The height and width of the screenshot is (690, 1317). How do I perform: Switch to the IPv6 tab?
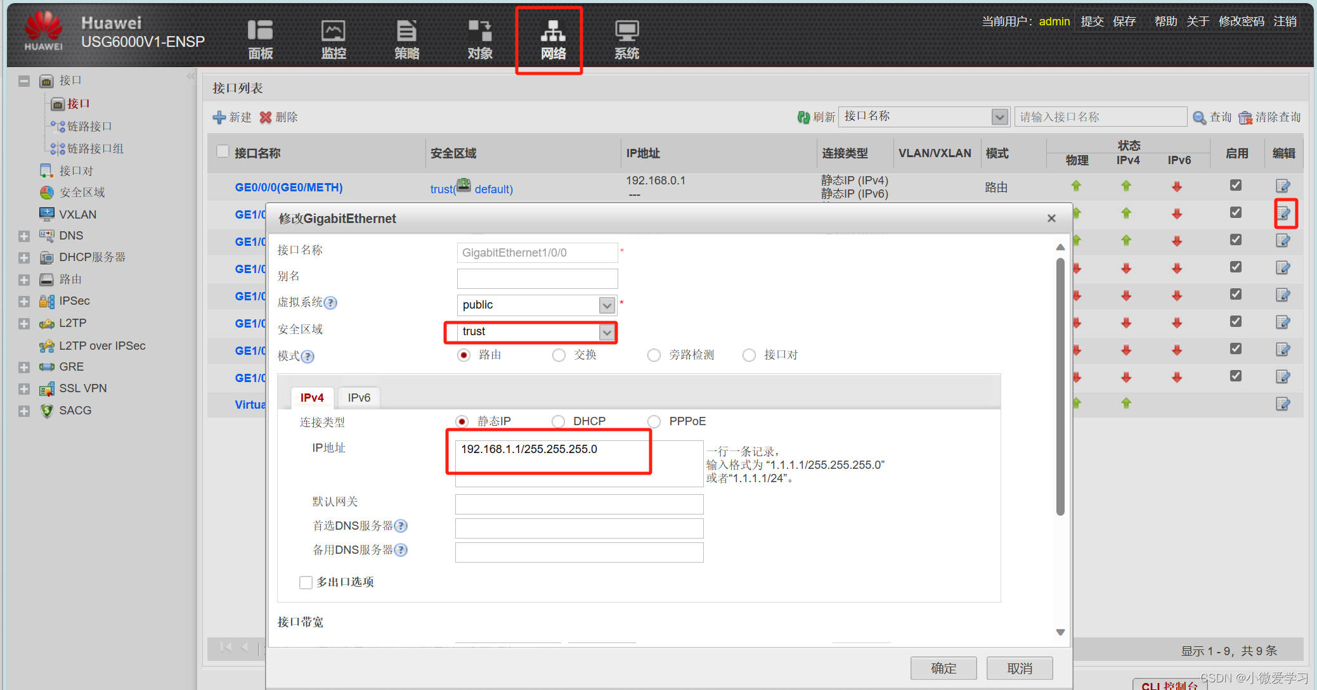[x=359, y=397]
